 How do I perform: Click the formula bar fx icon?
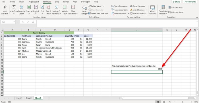[33, 22]
